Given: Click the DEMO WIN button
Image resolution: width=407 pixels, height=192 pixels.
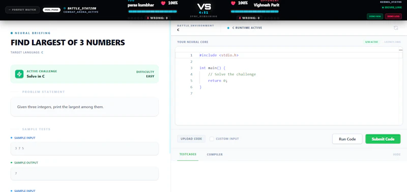Looking at the screenshot, I should [375, 16].
